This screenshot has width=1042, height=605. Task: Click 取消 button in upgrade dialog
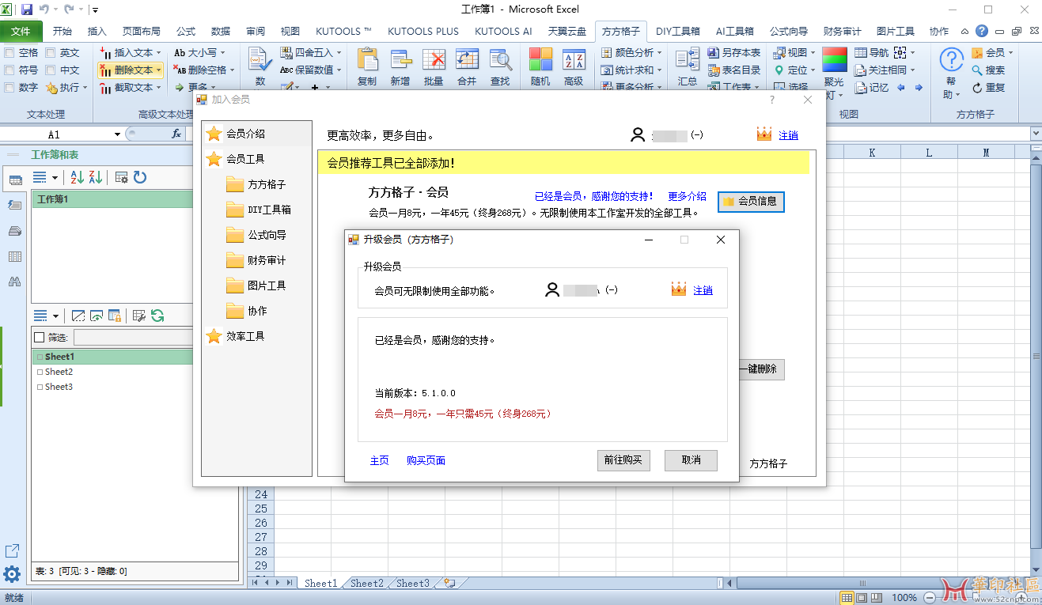pyautogui.click(x=691, y=460)
